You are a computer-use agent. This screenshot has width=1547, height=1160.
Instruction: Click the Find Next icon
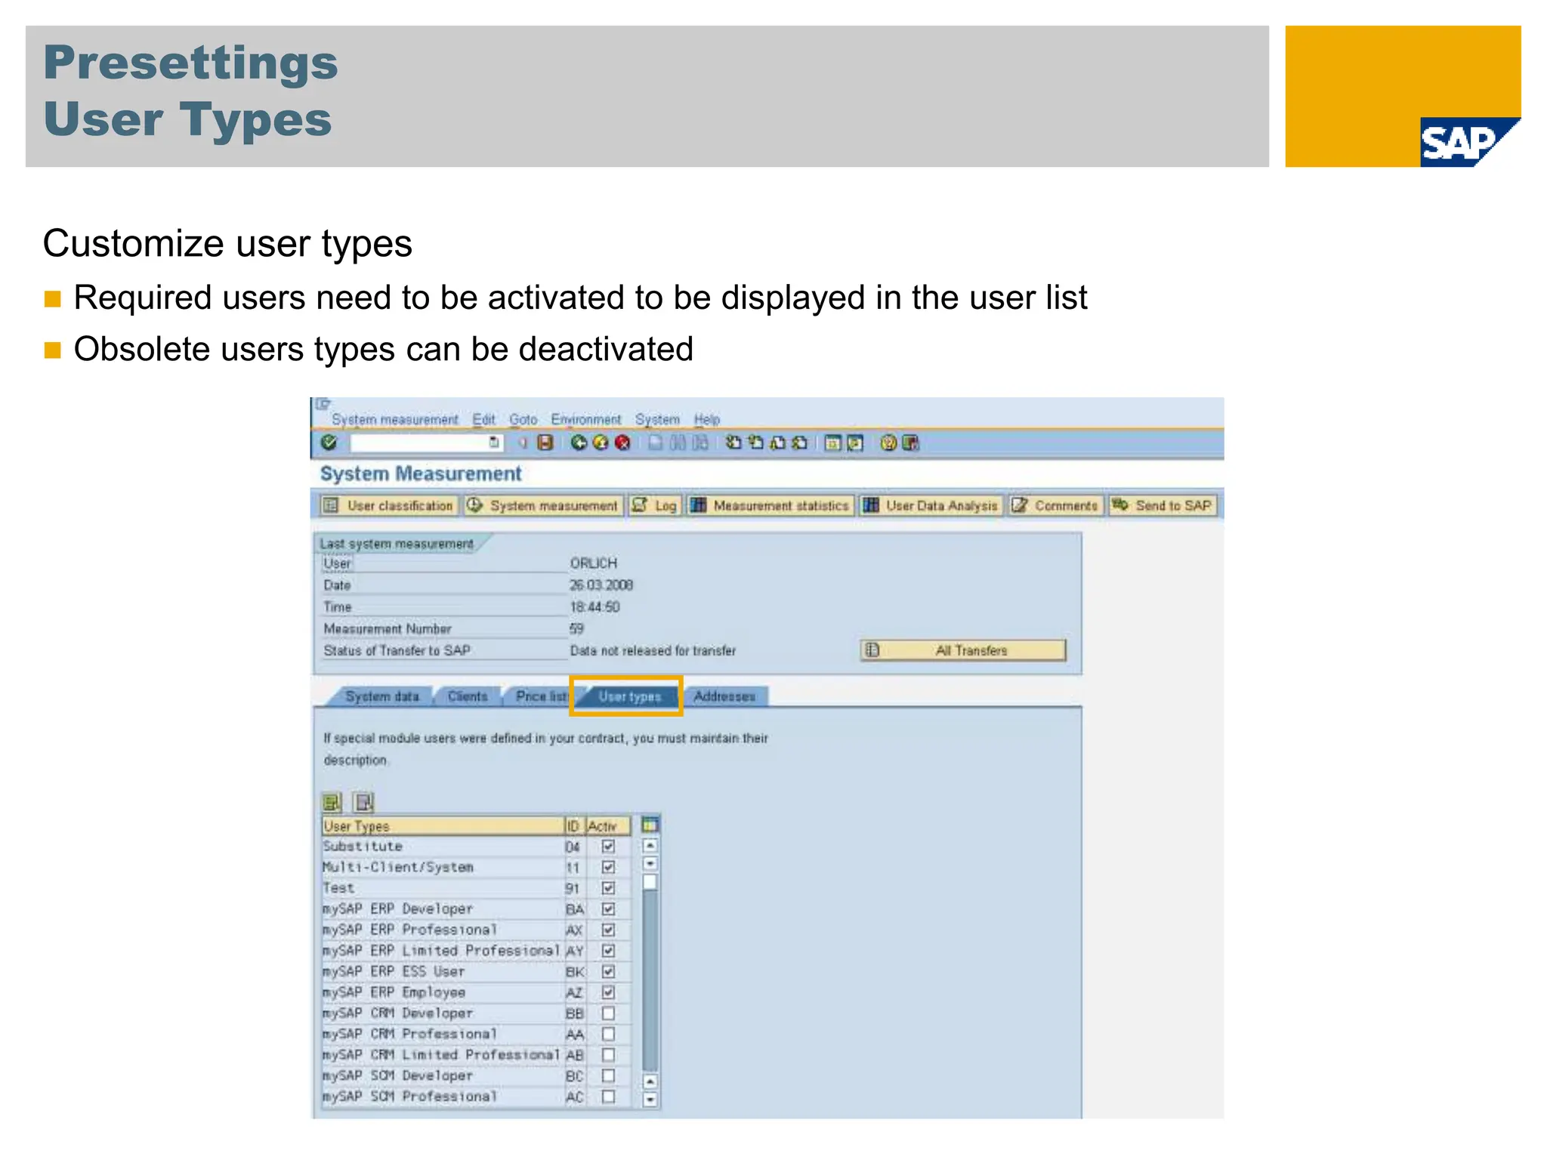[701, 443]
